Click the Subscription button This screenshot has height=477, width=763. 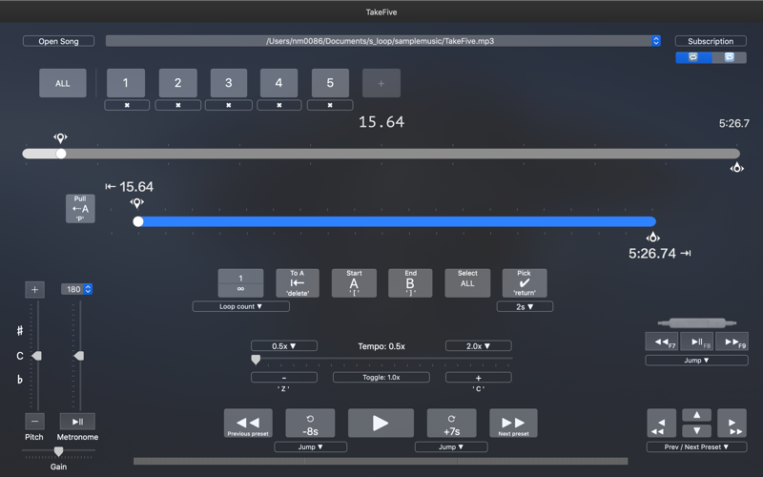pos(711,41)
